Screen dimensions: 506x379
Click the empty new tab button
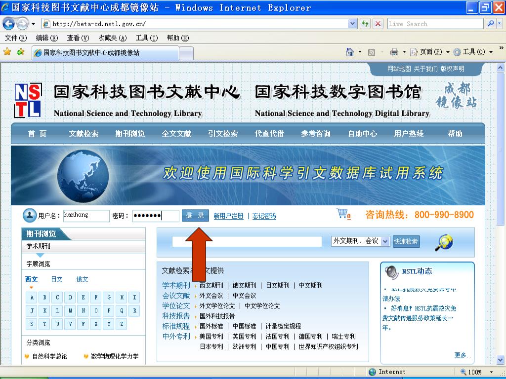186,53
